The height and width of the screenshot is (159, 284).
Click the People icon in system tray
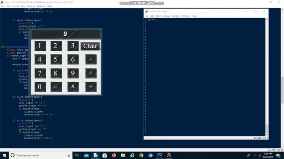(248, 155)
